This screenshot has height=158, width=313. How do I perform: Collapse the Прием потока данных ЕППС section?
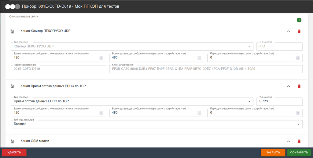click(288, 86)
